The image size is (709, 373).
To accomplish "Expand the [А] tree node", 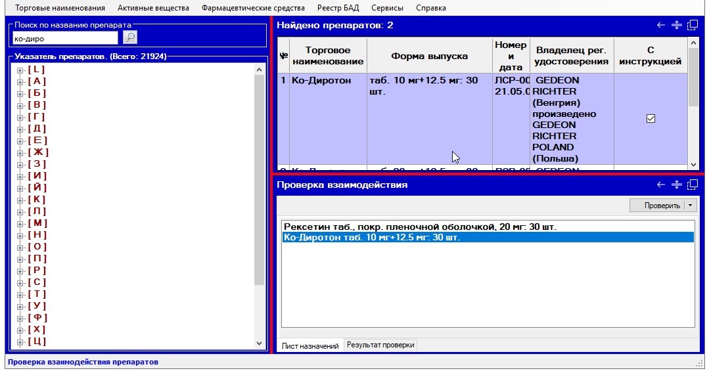I will point(20,81).
